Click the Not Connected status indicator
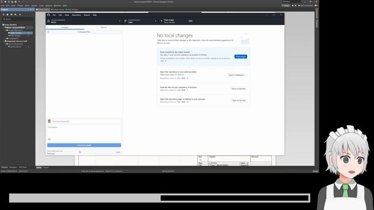 tap(306, 5)
